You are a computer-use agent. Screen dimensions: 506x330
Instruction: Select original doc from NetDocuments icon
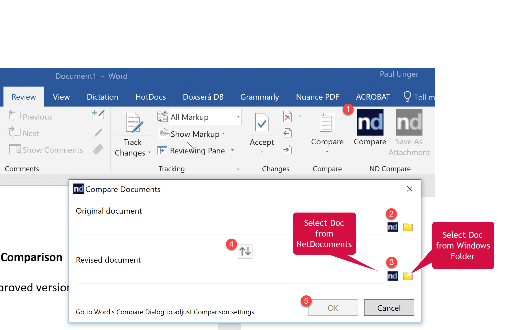392,227
